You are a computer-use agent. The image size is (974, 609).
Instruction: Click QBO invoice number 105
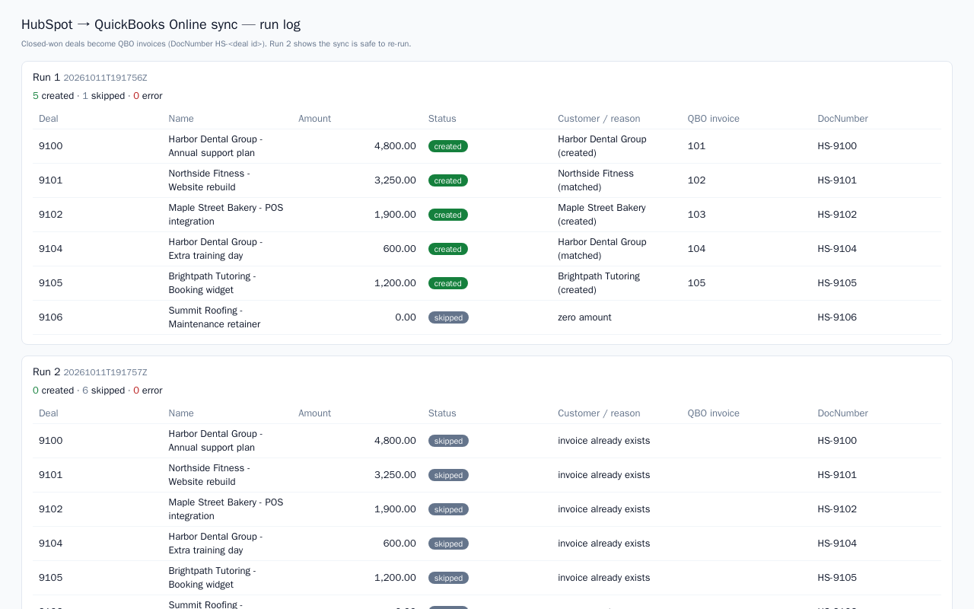(696, 283)
